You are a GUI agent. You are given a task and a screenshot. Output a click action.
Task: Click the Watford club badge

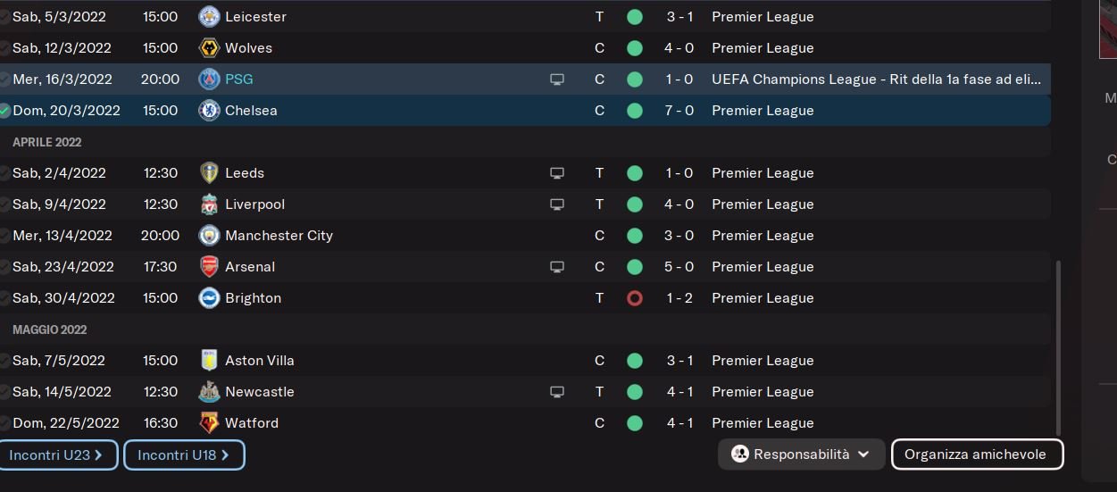pos(209,423)
